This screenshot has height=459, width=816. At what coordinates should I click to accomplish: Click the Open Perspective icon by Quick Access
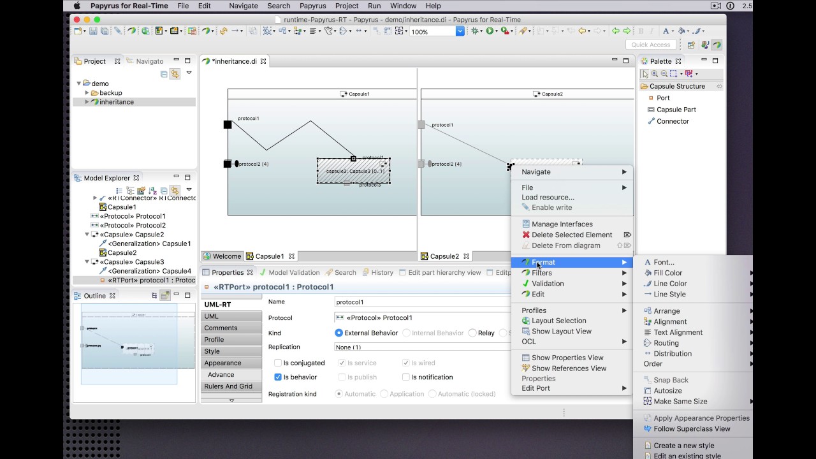pos(692,45)
